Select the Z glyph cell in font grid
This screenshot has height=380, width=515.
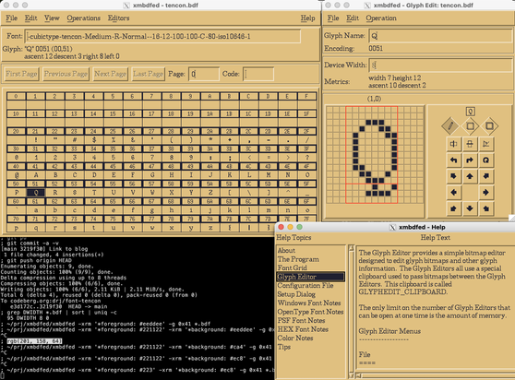click(x=210, y=192)
